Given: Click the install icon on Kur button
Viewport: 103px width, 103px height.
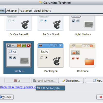Looking at the screenshot, I should [95, 81].
